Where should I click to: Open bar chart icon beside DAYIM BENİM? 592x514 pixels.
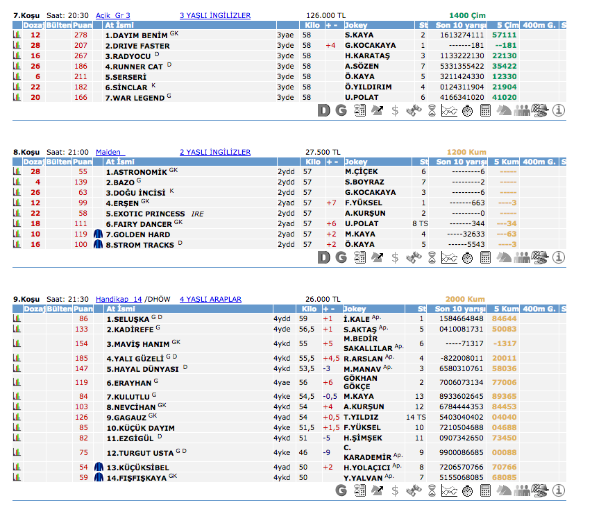point(17,35)
